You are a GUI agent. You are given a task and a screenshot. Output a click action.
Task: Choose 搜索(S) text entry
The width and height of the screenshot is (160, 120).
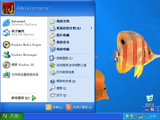coord(61,88)
